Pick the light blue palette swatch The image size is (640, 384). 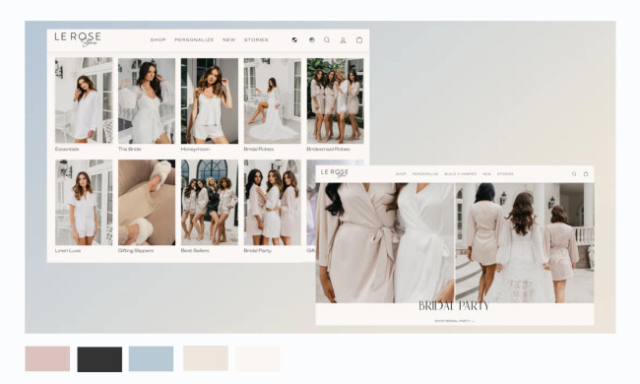151,358
